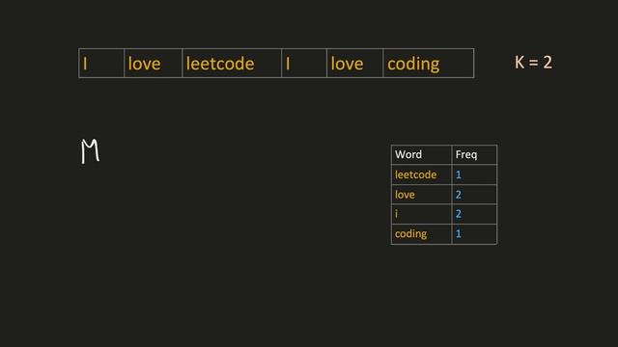Select the word 'leetcode' in the array
Viewport: 618px width, 347px height.
pyautogui.click(x=220, y=64)
